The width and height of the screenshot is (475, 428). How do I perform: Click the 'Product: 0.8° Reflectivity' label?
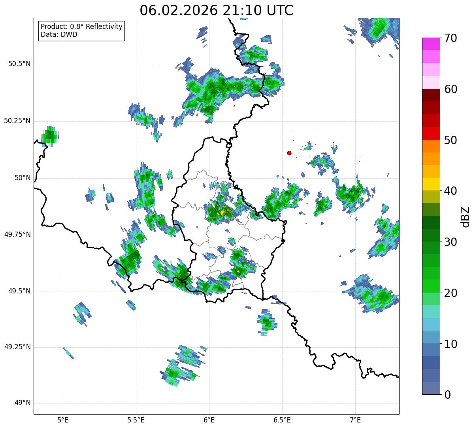[82, 27]
